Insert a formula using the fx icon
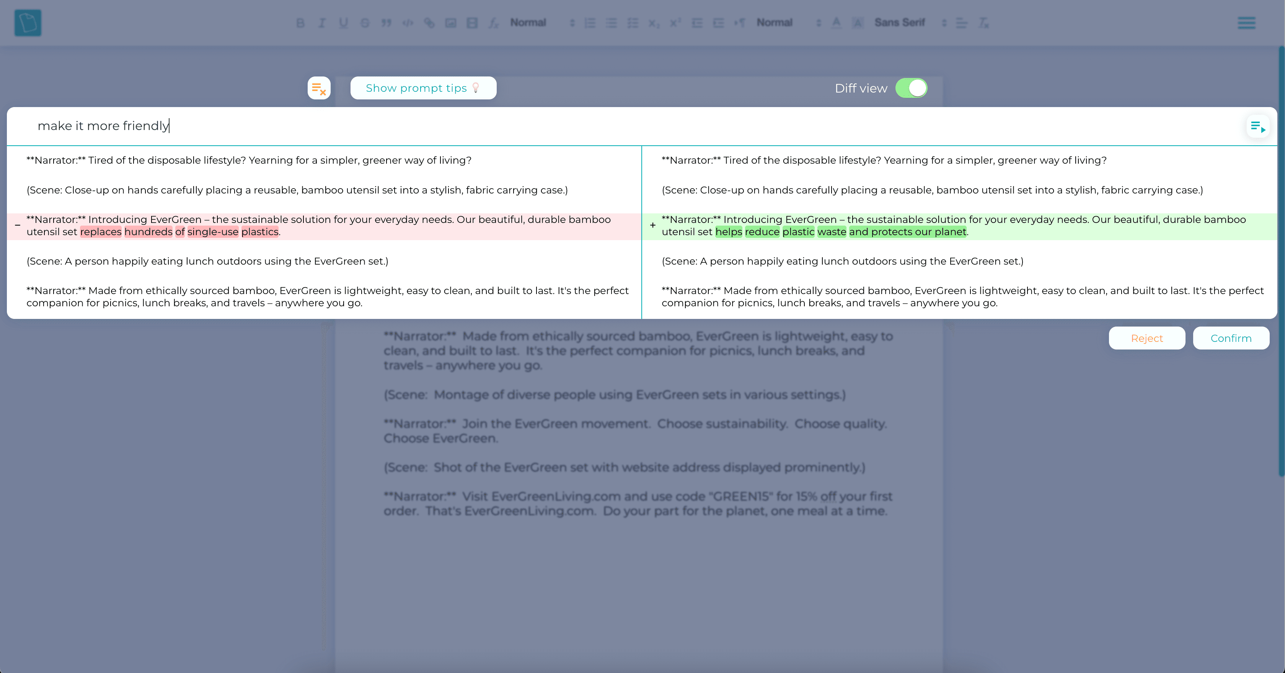Viewport: 1285px width, 673px height. coord(493,23)
